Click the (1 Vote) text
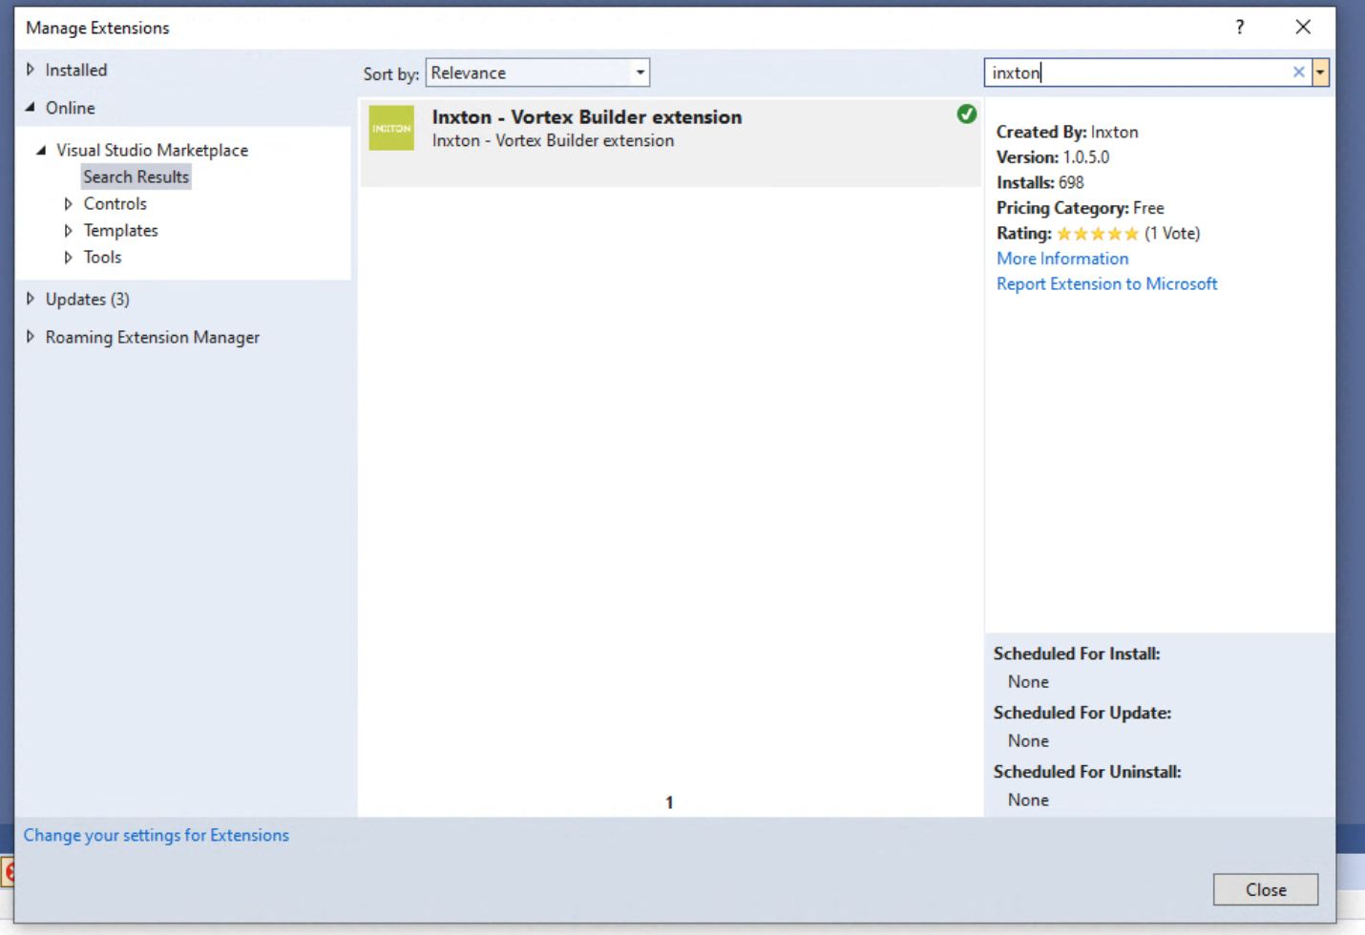The height and width of the screenshot is (935, 1365). click(x=1172, y=233)
